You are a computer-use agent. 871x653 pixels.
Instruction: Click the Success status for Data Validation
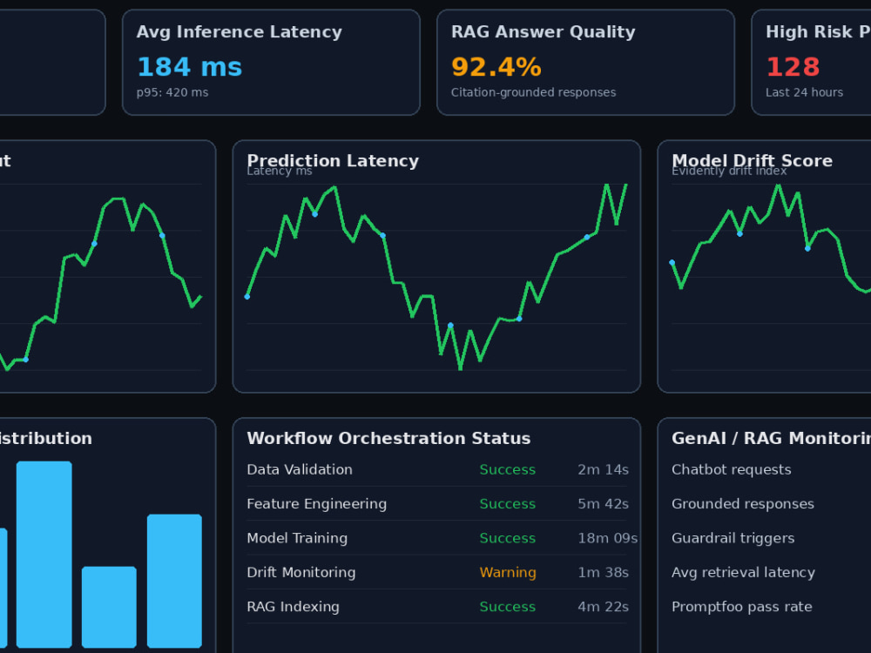507,470
